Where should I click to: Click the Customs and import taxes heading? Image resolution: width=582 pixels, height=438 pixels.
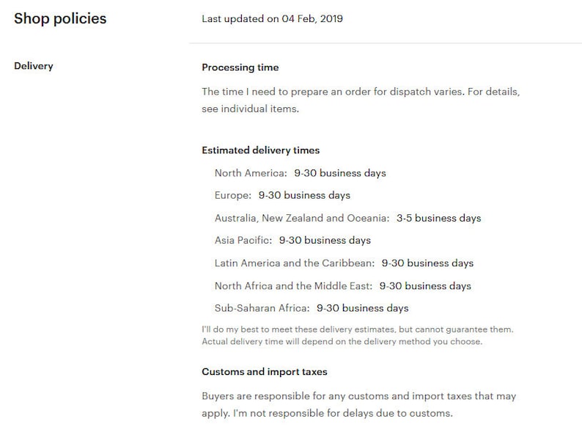(265, 372)
